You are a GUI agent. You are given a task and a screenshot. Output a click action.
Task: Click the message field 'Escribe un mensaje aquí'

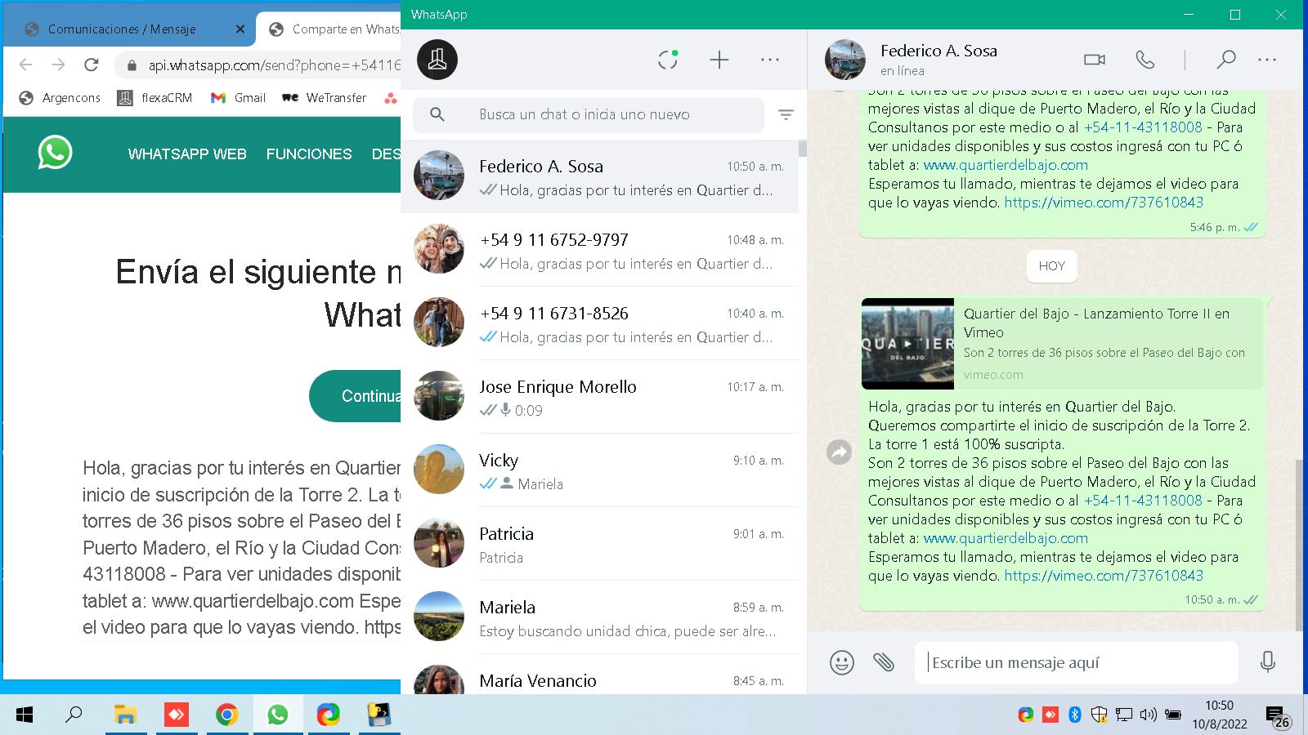[x=1077, y=662]
